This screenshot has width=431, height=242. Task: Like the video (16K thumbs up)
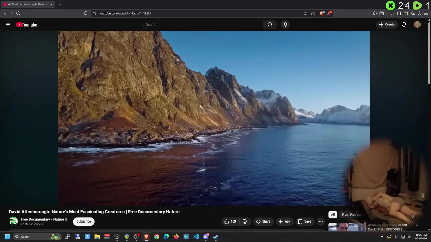pyautogui.click(x=230, y=221)
